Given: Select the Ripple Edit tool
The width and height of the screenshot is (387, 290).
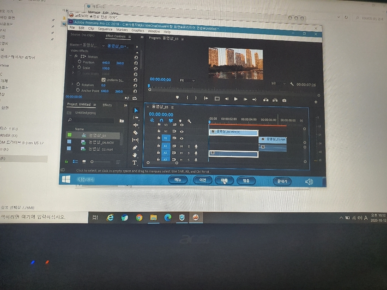Looking at the screenshot, I should [136, 125].
